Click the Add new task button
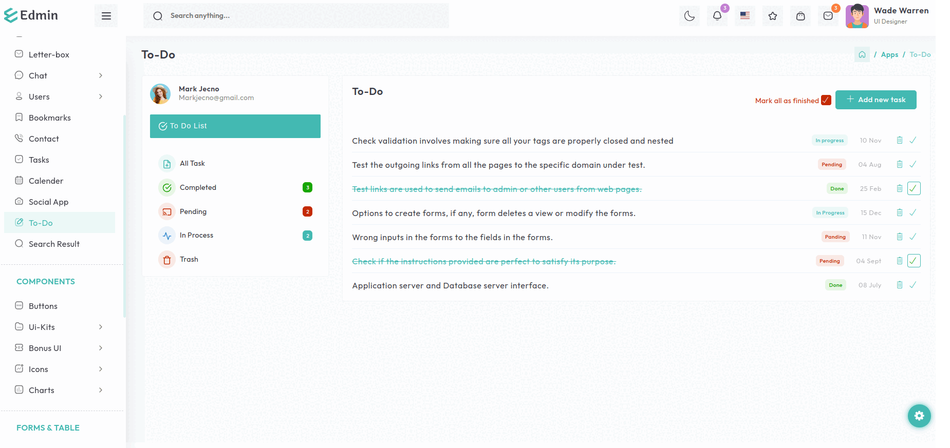The height and width of the screenshot is (448, 950). click(876, 100)
